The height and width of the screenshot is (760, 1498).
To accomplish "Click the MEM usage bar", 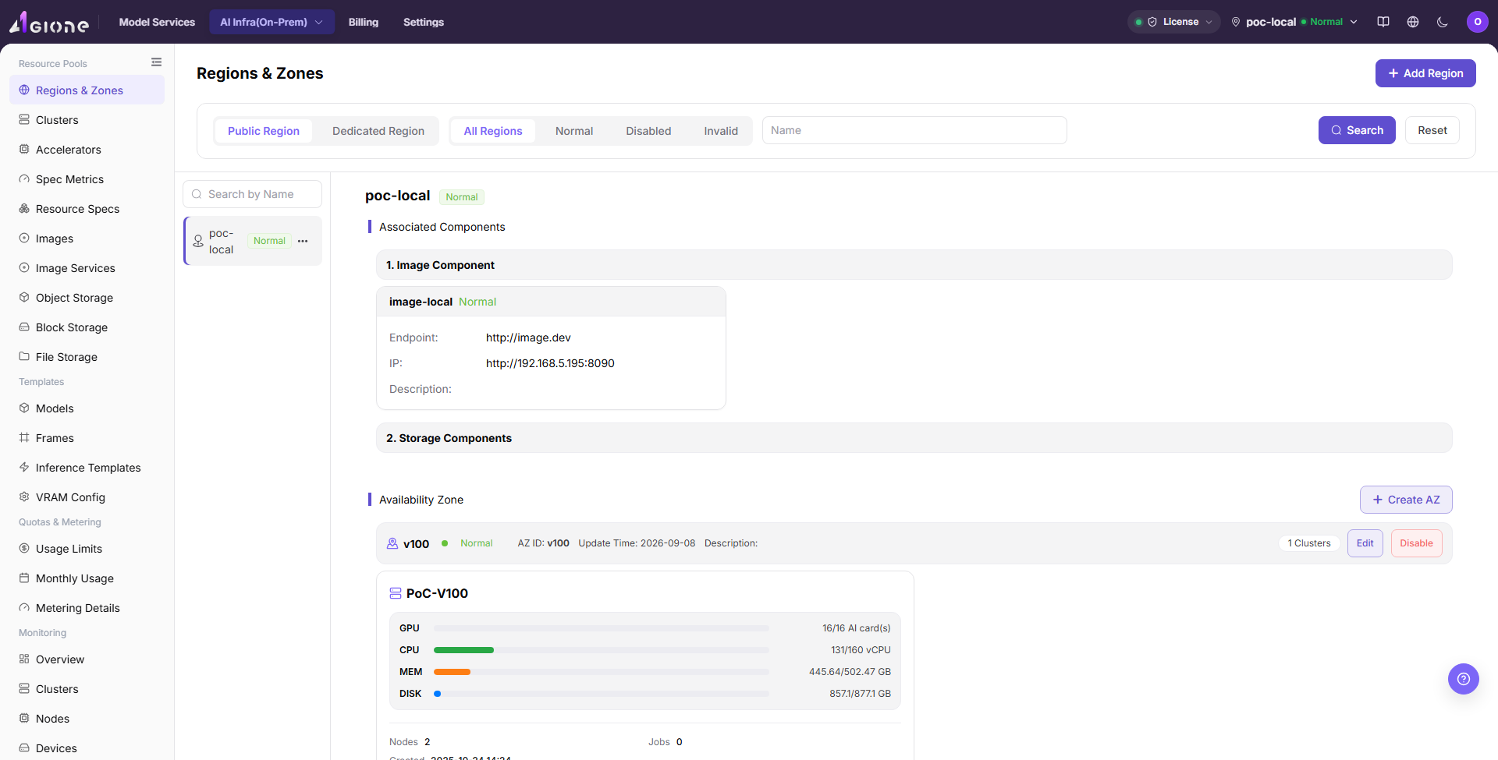I will tap(601, 672).
